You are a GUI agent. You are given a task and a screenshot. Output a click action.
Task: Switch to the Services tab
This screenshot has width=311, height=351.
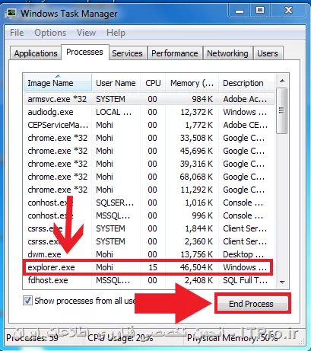click(127, 53)
